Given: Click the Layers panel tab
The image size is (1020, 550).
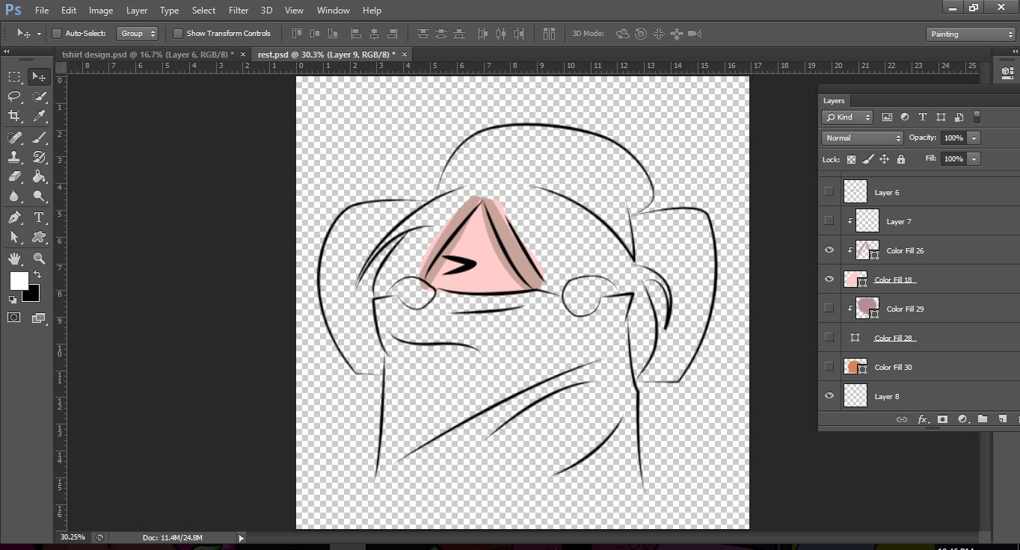Looking at the screenshot, I should click(x=834, y=101).
